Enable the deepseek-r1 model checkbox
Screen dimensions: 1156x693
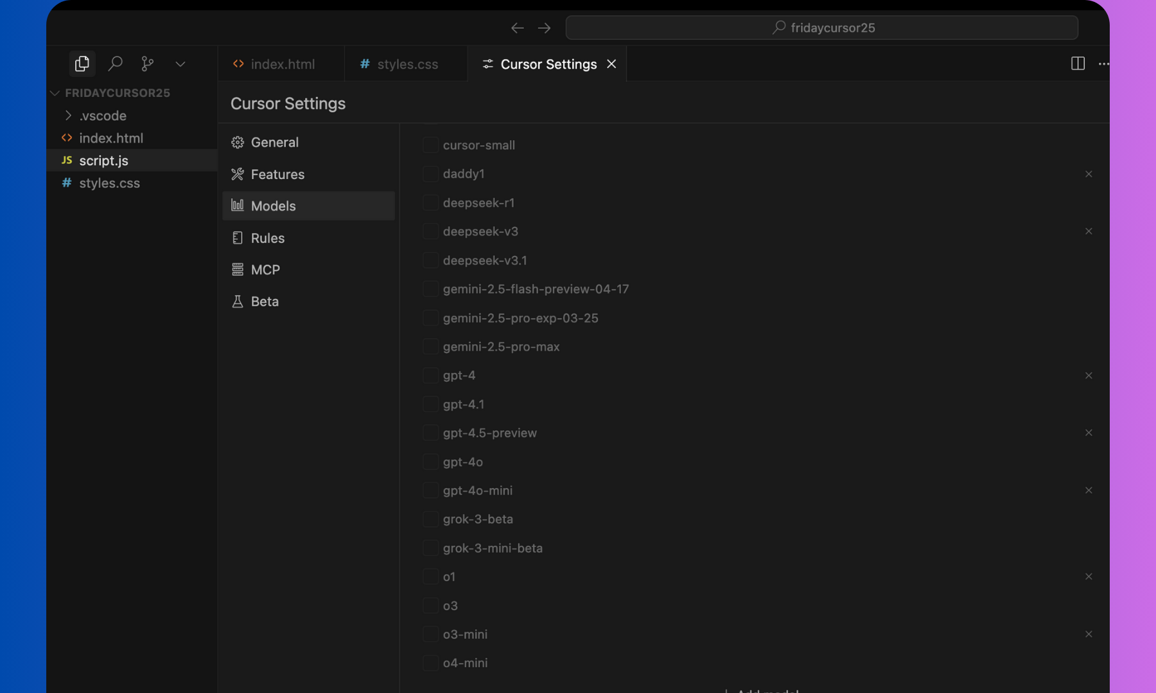pos(430,203)
